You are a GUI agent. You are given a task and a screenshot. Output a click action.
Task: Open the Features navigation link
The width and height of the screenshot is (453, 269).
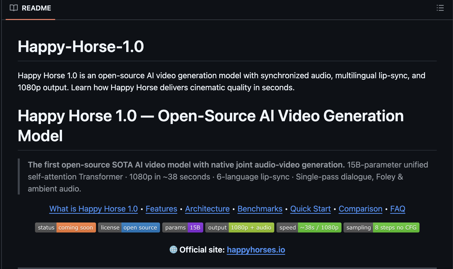(161, 209)
